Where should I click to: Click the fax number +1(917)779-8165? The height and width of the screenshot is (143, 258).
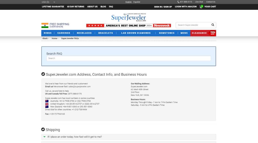57,114
